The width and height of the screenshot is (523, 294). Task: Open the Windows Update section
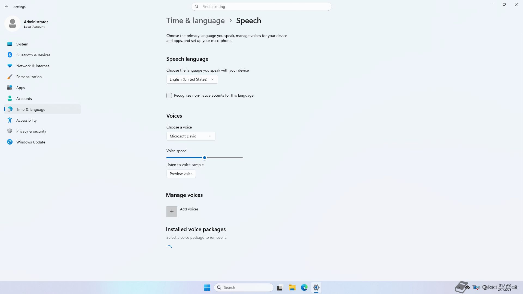click(x=31, y=142)
